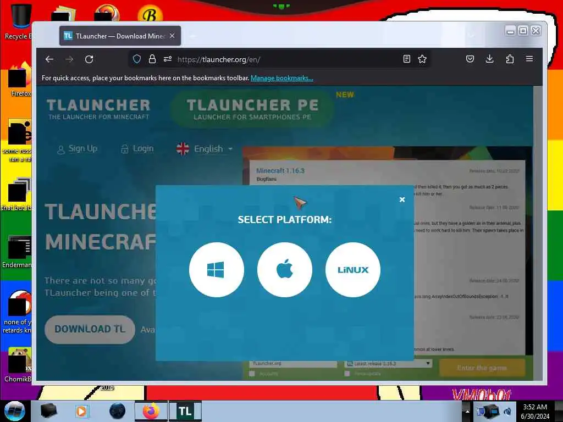Open site permissions icon in address bar
The image size is (563, 422).
pyautogui.click(x=168, y=59)
